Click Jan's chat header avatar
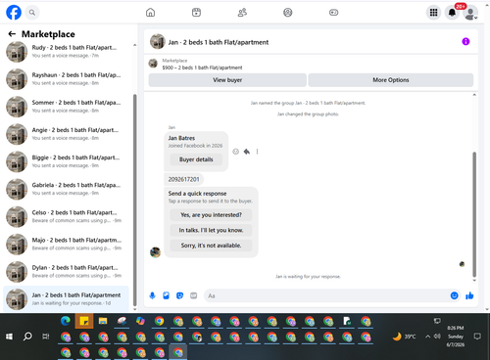The width and height of the screenshot is (490, 360). (x=158, y=42)
